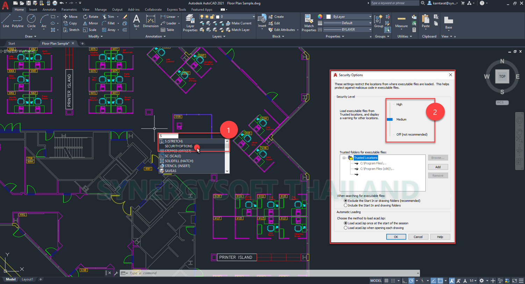
Task: Enable Include the Start In and drawing folders
Action: pos(346,205)
